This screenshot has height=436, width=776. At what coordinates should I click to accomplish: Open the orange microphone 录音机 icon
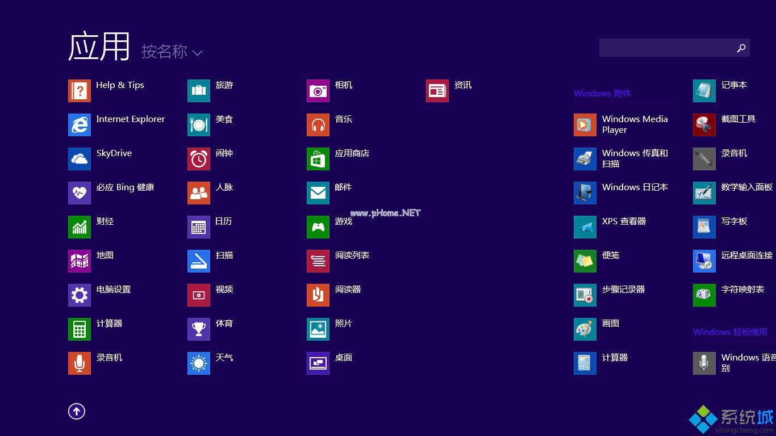point(80,363)
